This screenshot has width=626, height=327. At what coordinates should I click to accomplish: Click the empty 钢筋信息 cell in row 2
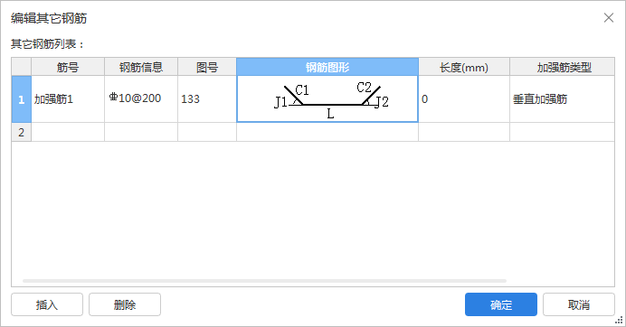141,132
